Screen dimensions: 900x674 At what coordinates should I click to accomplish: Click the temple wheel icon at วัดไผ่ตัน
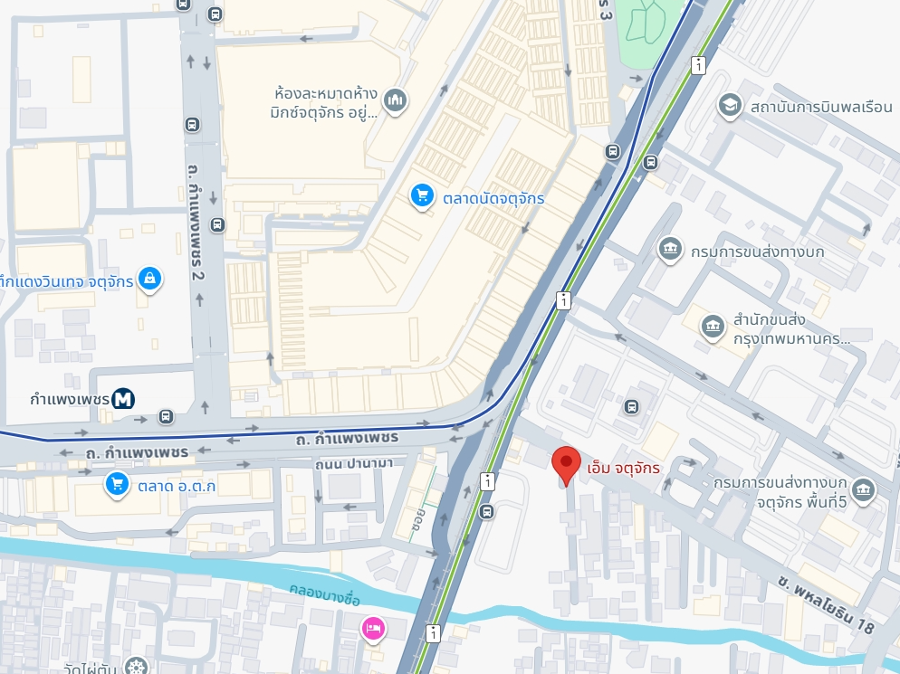click(x=136, y=667)
